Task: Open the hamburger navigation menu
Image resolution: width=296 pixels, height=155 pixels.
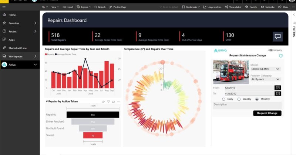Action: coord(4,7)
